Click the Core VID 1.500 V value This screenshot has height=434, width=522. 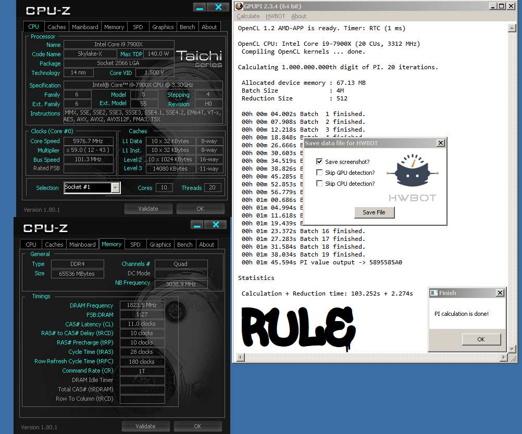click(155, 72)
